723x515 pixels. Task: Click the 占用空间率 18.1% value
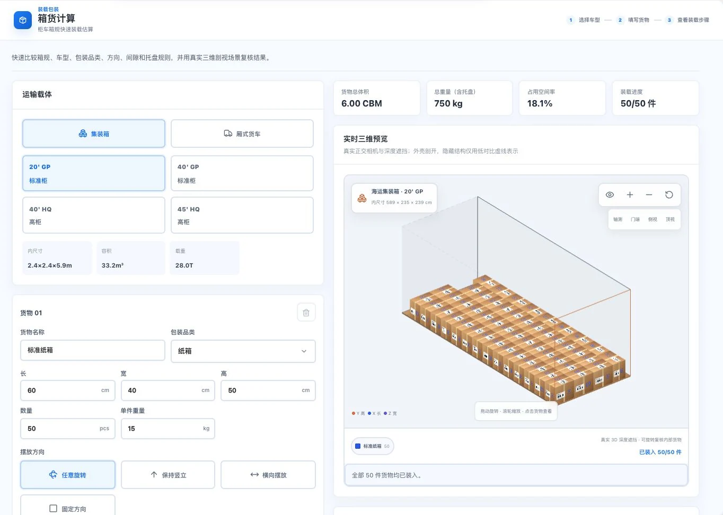click(x=540, y=104)
